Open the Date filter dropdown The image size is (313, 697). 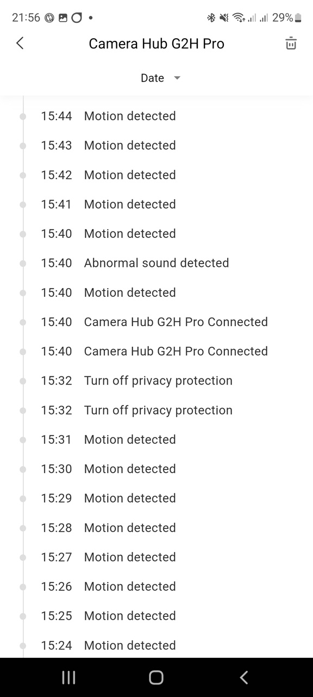coord(160,78)
